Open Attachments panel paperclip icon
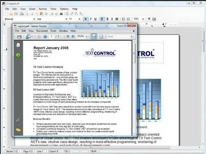Image resolution: width=206 pixels, height=154 pixels. click(18, 120)
